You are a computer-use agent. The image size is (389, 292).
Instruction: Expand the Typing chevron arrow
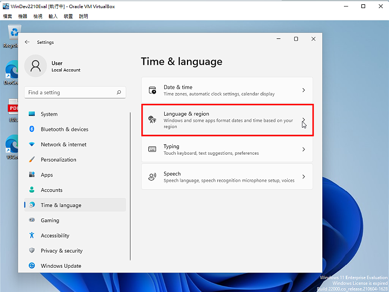click(x=303, y=149)
